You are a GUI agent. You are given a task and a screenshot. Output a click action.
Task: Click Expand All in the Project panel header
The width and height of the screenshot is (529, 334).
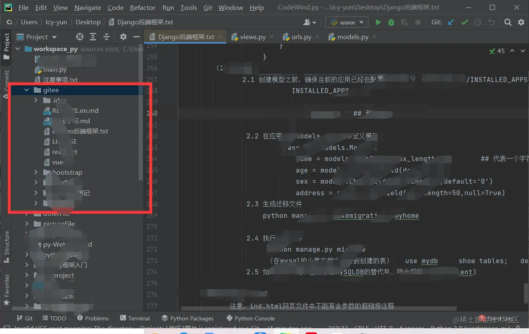tap(93, 37)
